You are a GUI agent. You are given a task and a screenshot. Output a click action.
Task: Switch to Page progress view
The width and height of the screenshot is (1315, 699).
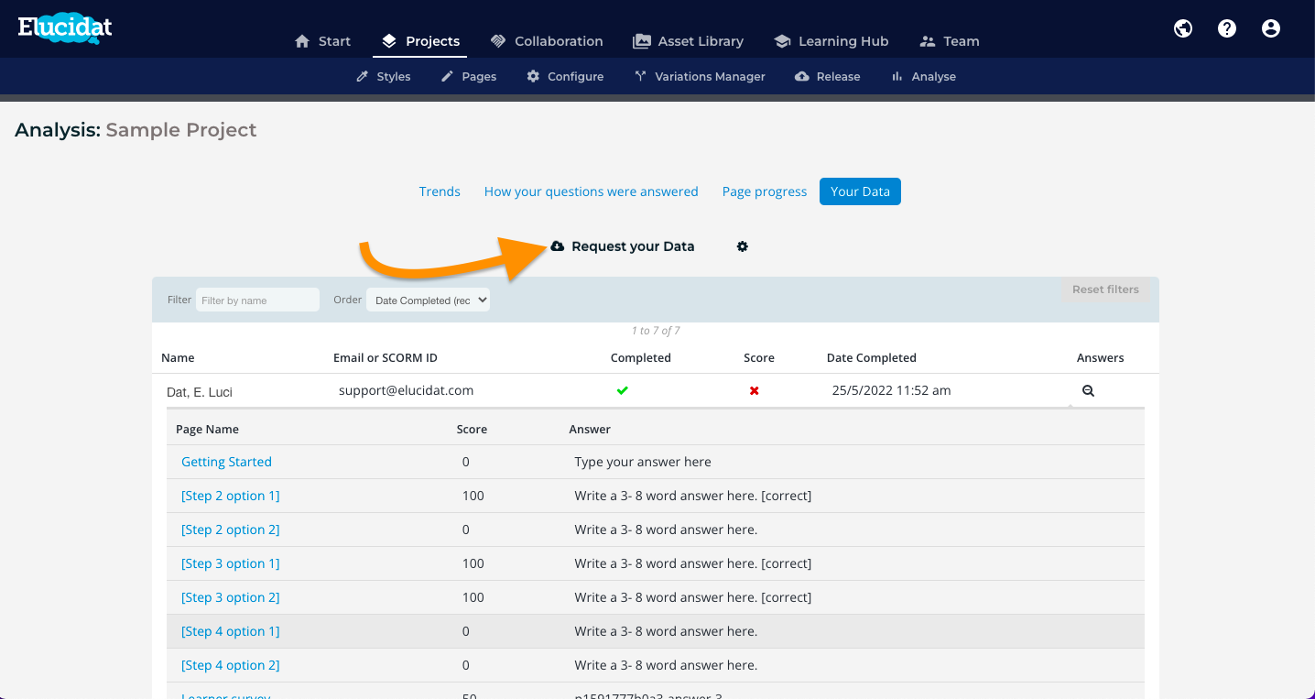point(765,191)
